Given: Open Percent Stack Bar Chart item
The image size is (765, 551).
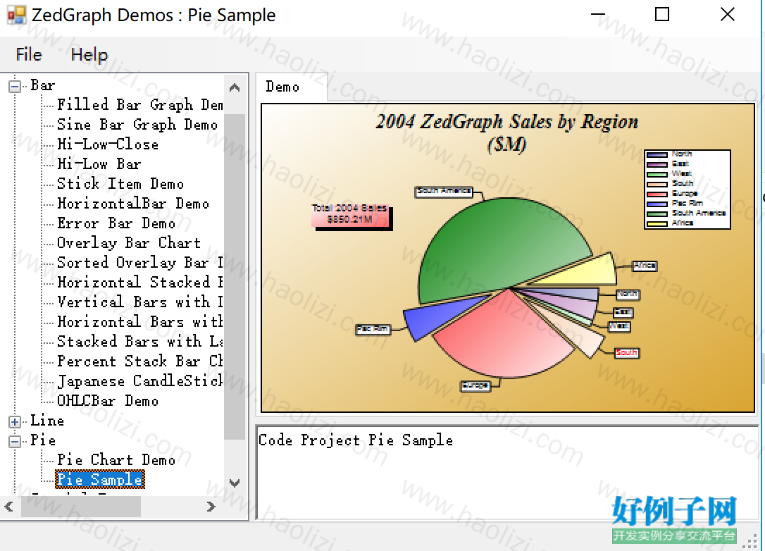Looking at the screenshot, I should tap(139, 361).
